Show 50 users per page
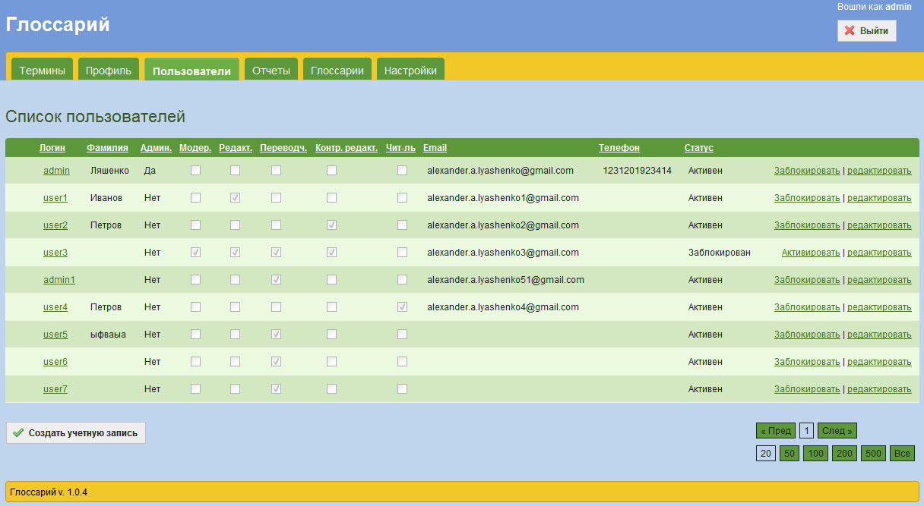This screenshot has width=924, height=506. 790,454
